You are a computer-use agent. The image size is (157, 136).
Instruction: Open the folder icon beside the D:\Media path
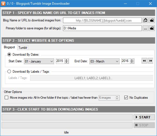click(x=152, y=28)
